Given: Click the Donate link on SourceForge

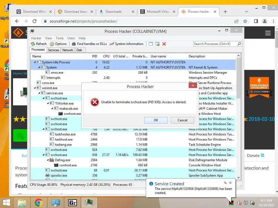Looking at the screenshot, I should 255,155.
